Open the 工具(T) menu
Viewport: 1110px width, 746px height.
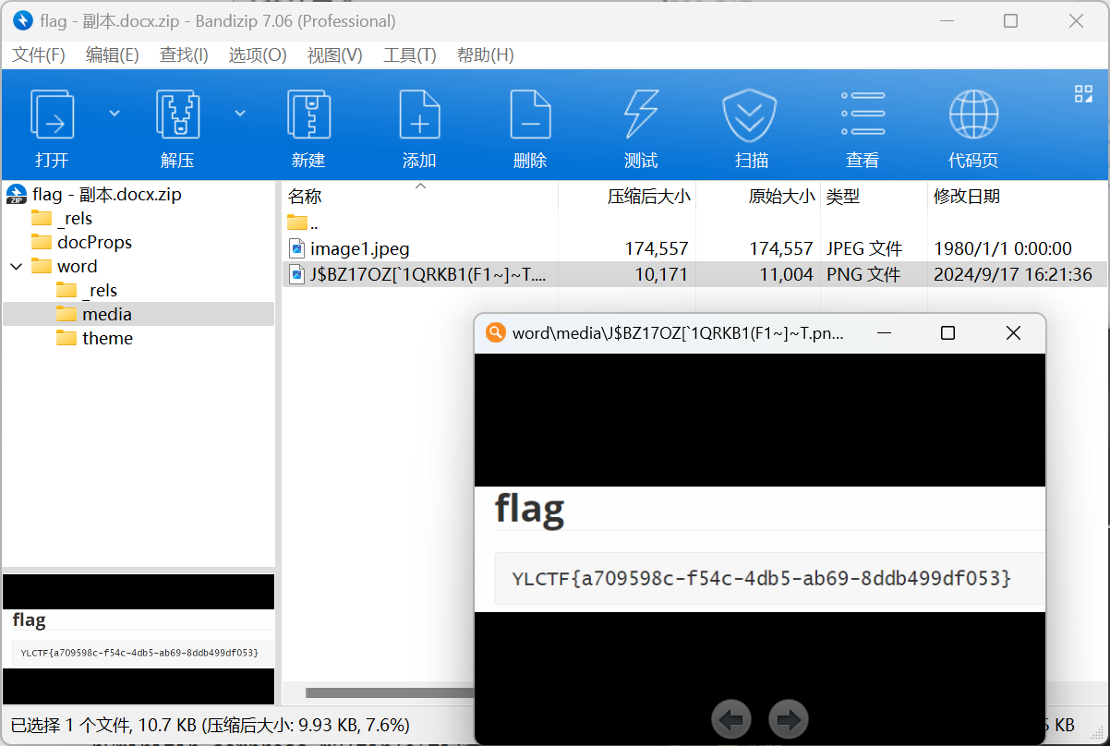(x=410, y=54)
